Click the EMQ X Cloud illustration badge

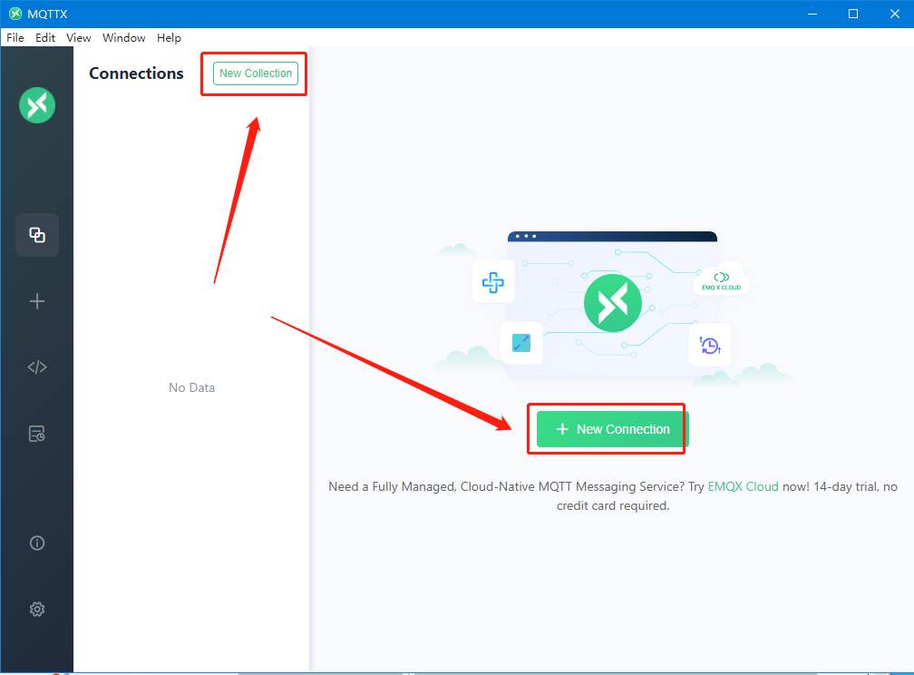click(721, 279)
